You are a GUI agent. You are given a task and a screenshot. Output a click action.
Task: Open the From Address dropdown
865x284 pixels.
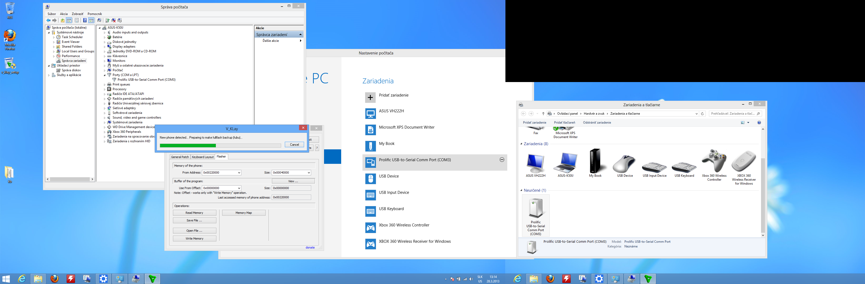(239, 173)
